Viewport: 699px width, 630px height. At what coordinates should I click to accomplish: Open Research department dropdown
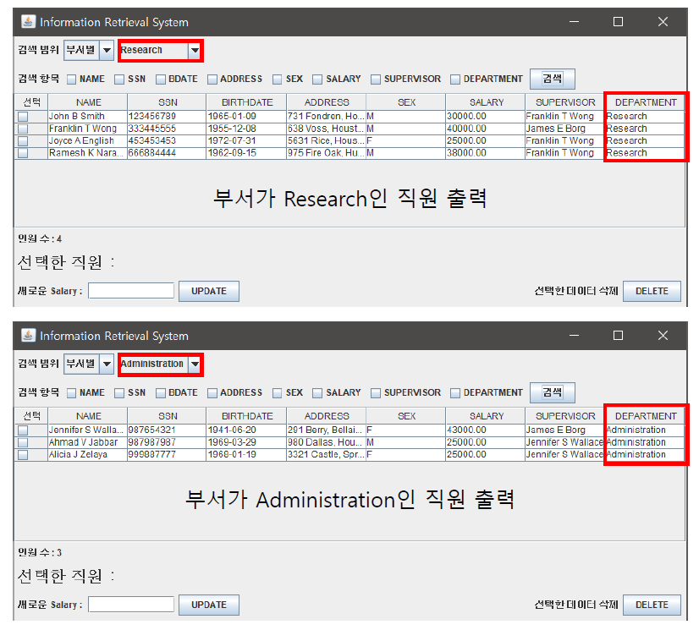point(161,51)
